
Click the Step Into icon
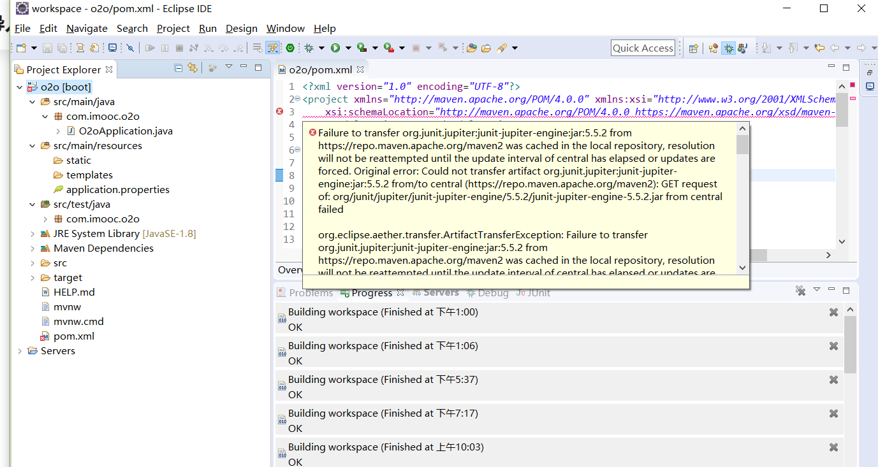[x=209, y=48]
